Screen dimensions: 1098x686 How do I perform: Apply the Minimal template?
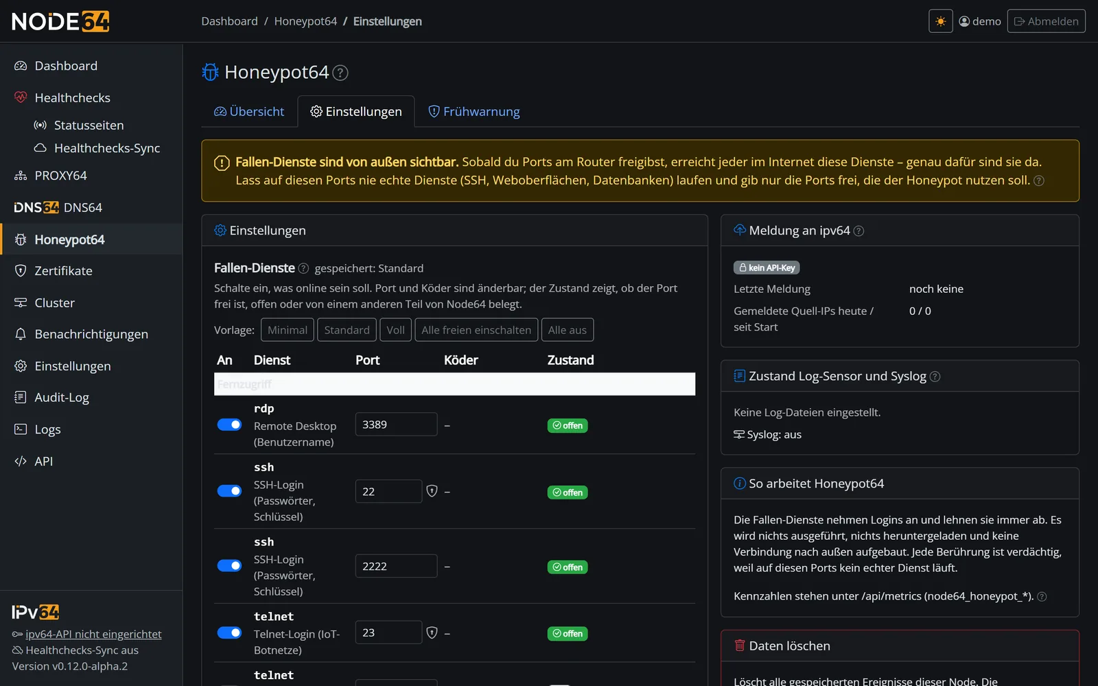(x=288, y=330)
